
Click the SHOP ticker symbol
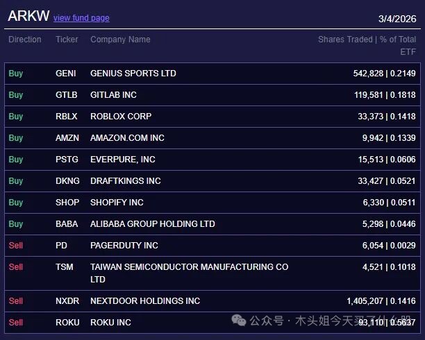pyautogui.click(x=67, y=203)
